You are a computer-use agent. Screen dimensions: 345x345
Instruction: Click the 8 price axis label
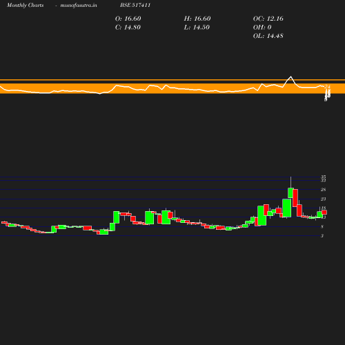[x=322, y=227]
